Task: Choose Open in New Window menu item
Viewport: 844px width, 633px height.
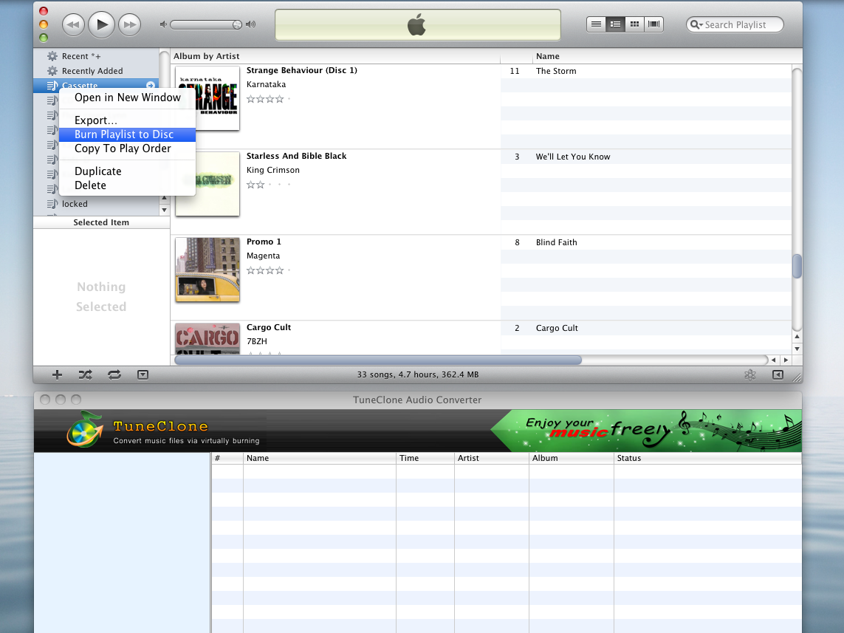Action: [x=127, y=97]
